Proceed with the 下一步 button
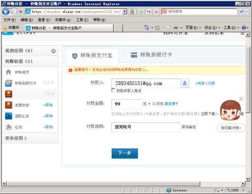The image size is (252, 194). [x=125, y=153]
